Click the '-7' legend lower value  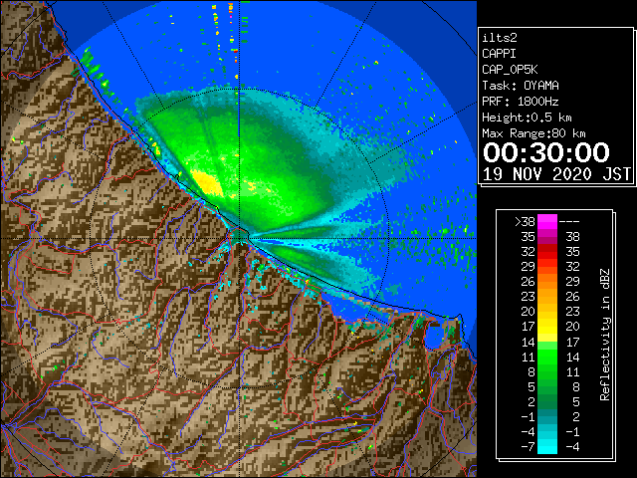[x=528, y=446]
